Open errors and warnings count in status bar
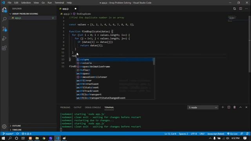Screen dimensions: 251x141 click(x=26, y=134)
